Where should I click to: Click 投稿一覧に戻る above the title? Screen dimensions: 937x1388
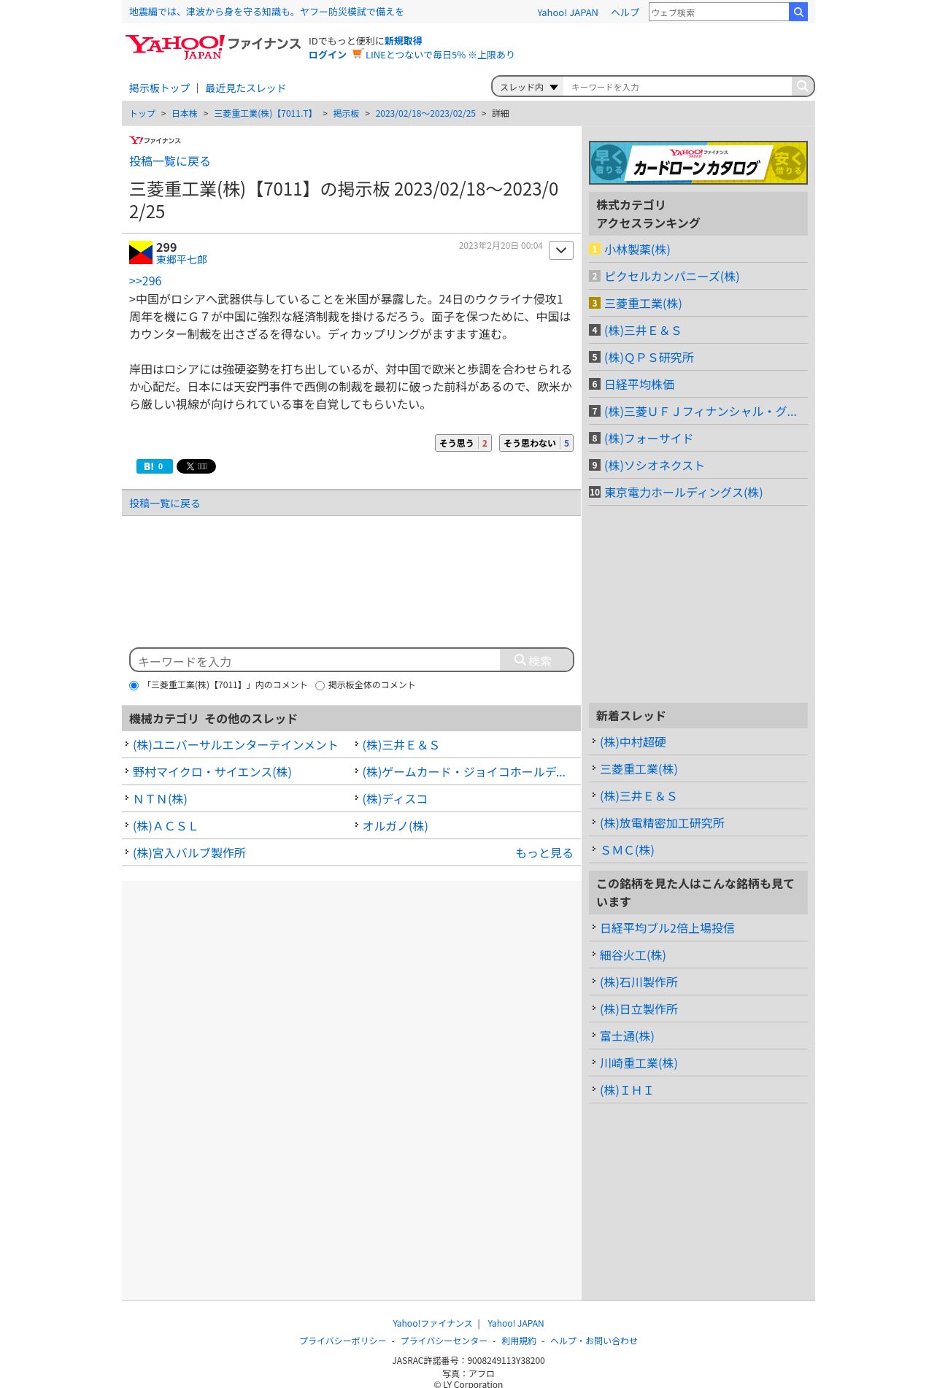[x=169, y=161]
